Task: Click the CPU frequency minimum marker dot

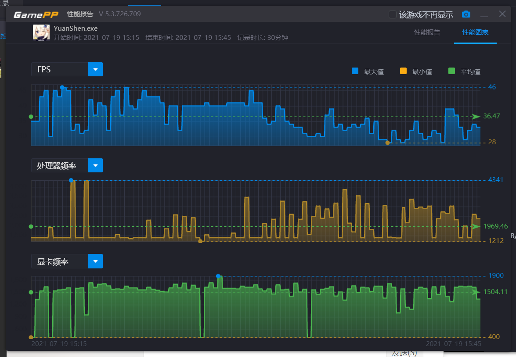Action: tap(200, 241)
